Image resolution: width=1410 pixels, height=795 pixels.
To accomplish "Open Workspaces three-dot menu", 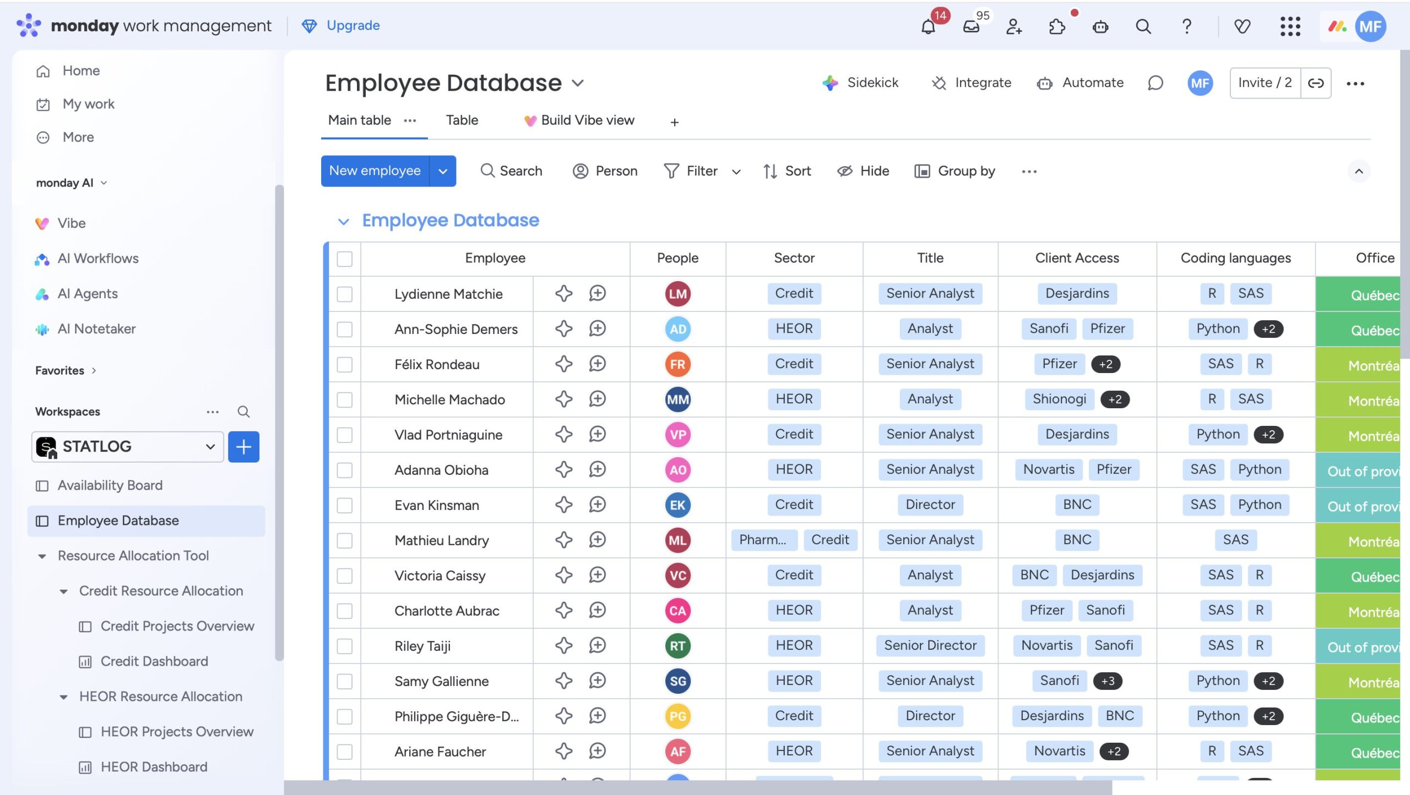I will (x=213, y=412).
